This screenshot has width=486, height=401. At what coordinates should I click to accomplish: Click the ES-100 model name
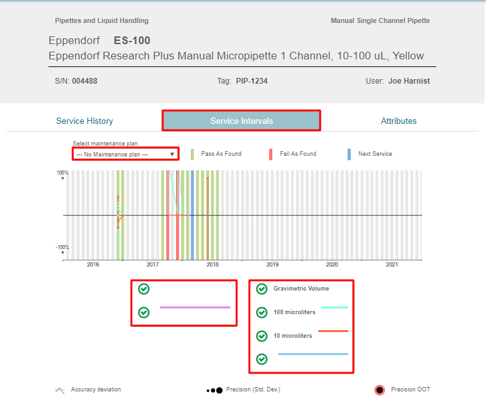(x=132, y=40)
